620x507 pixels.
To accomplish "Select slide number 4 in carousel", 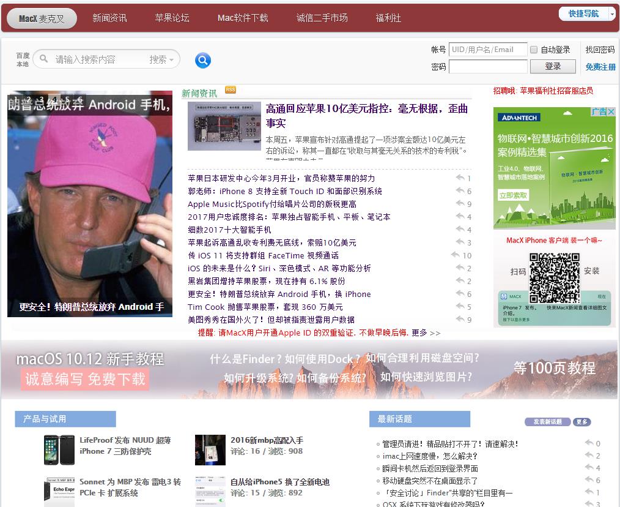I will tap(54, 99).
